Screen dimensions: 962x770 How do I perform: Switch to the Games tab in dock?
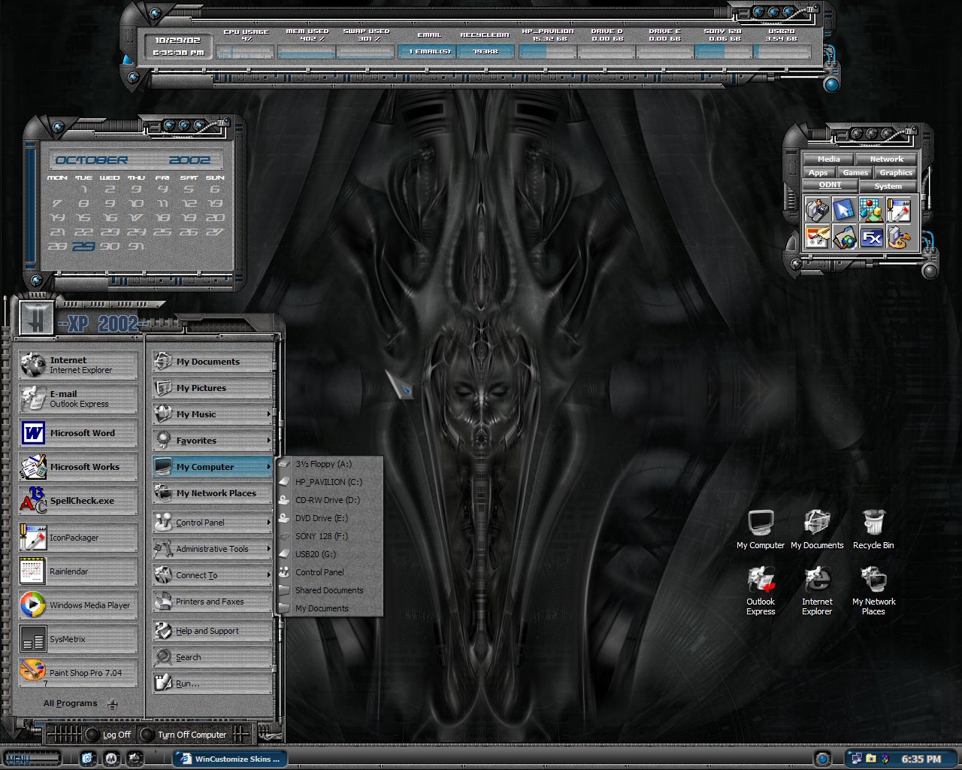[855, 173]
